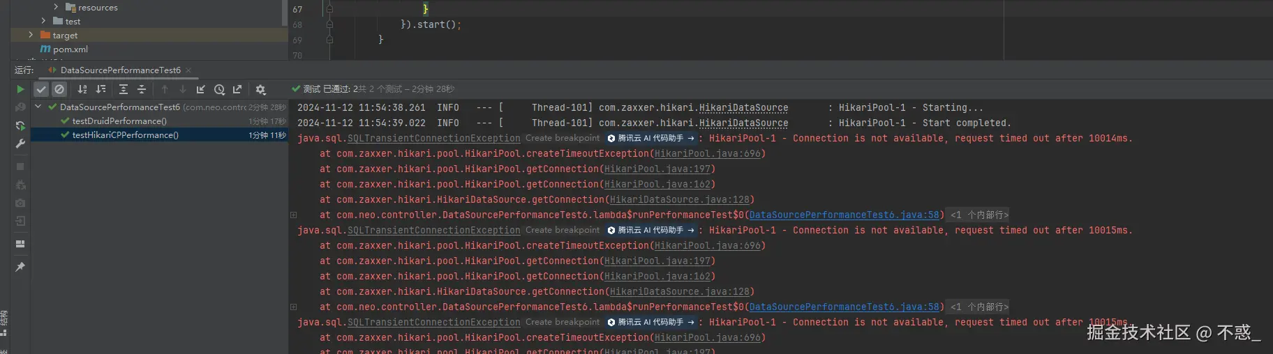Click the Rerun Failed Tests icon
Viewport: 1273px width, 354px height.
[20, 107]
